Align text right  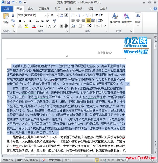(83, 21)
